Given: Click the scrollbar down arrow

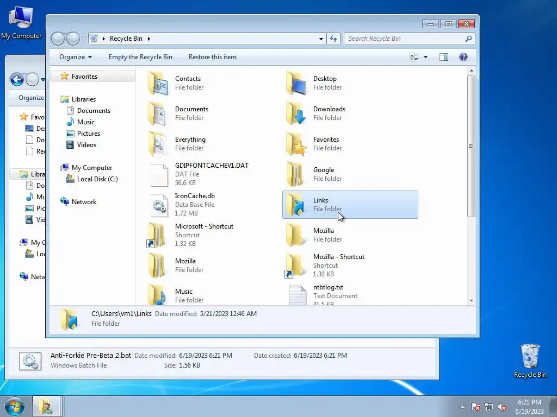Looking at the screenshot, I should click(472, 301).
